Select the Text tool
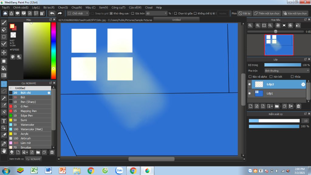Image resolution: width=311 pixels, height=175 pixels. (4, 121)
